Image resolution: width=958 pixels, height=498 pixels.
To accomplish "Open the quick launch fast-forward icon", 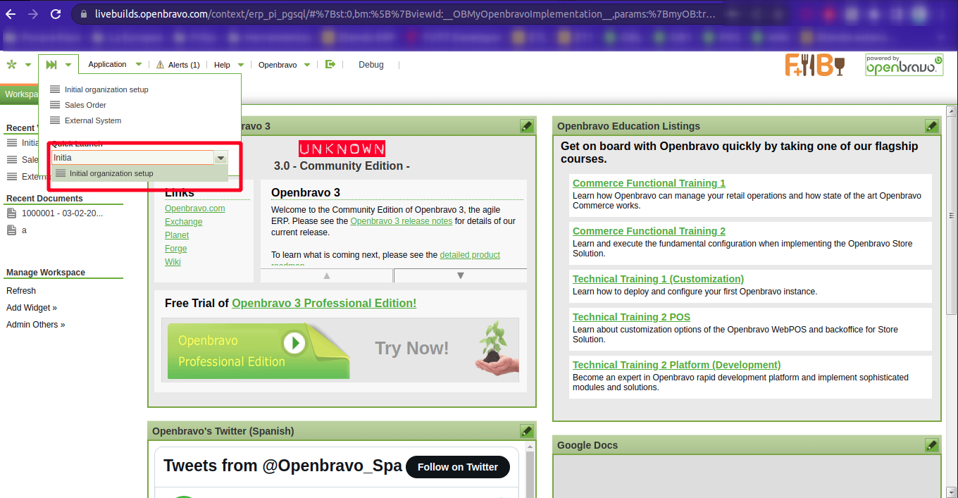I will click(51, 65).
